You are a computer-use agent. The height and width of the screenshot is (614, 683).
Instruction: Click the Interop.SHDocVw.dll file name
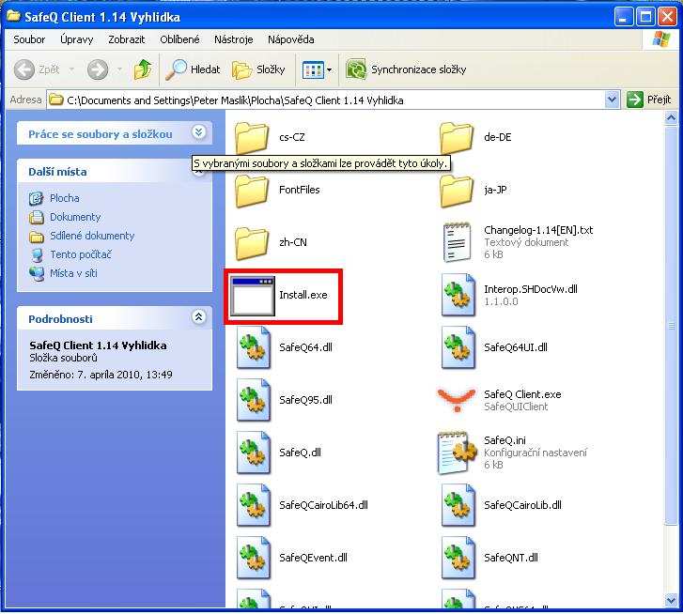click(531, 289)
